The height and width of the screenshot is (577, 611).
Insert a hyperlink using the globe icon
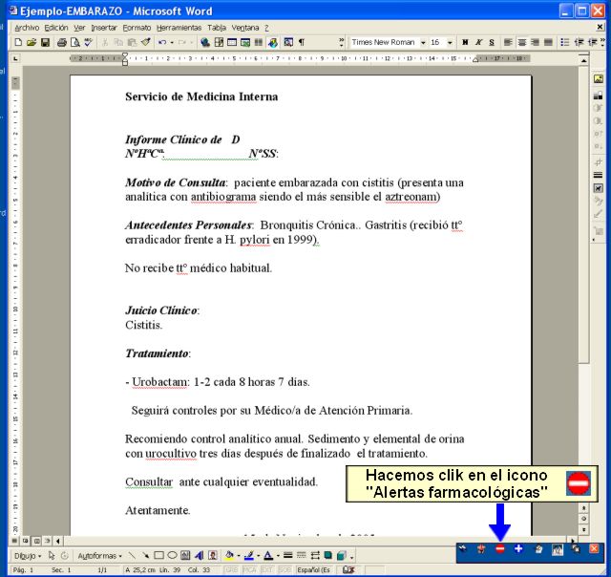click(x=205, y=42)
